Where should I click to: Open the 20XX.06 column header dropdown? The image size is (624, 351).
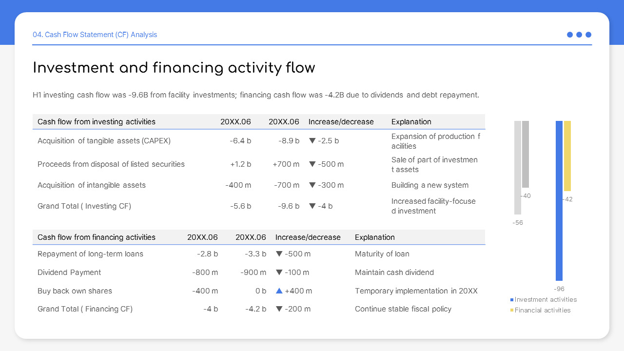click(x=236, y=121)
